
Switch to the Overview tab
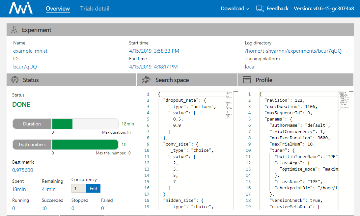[x=58, y=9]
